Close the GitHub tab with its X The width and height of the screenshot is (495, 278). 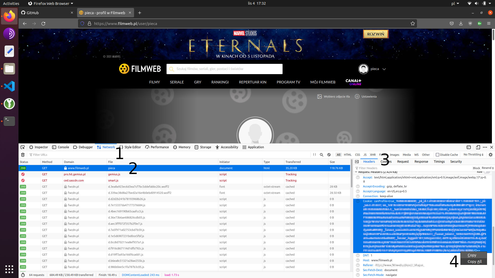click(72, 13)
